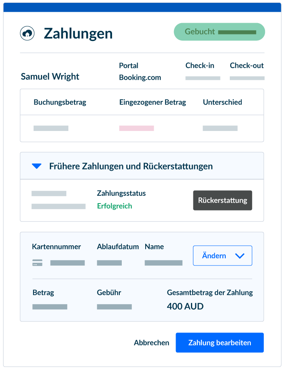284x371 pixels.
Task: Click the Rückerstattung button
Action: click(x=223, y=200)
